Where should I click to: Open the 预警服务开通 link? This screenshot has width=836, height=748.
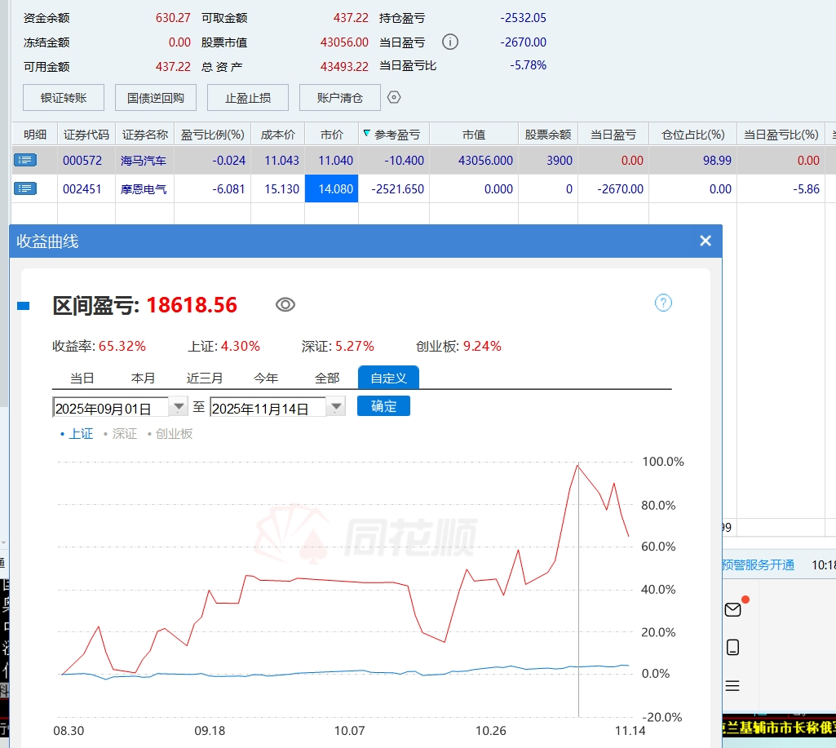pos(759,564)
